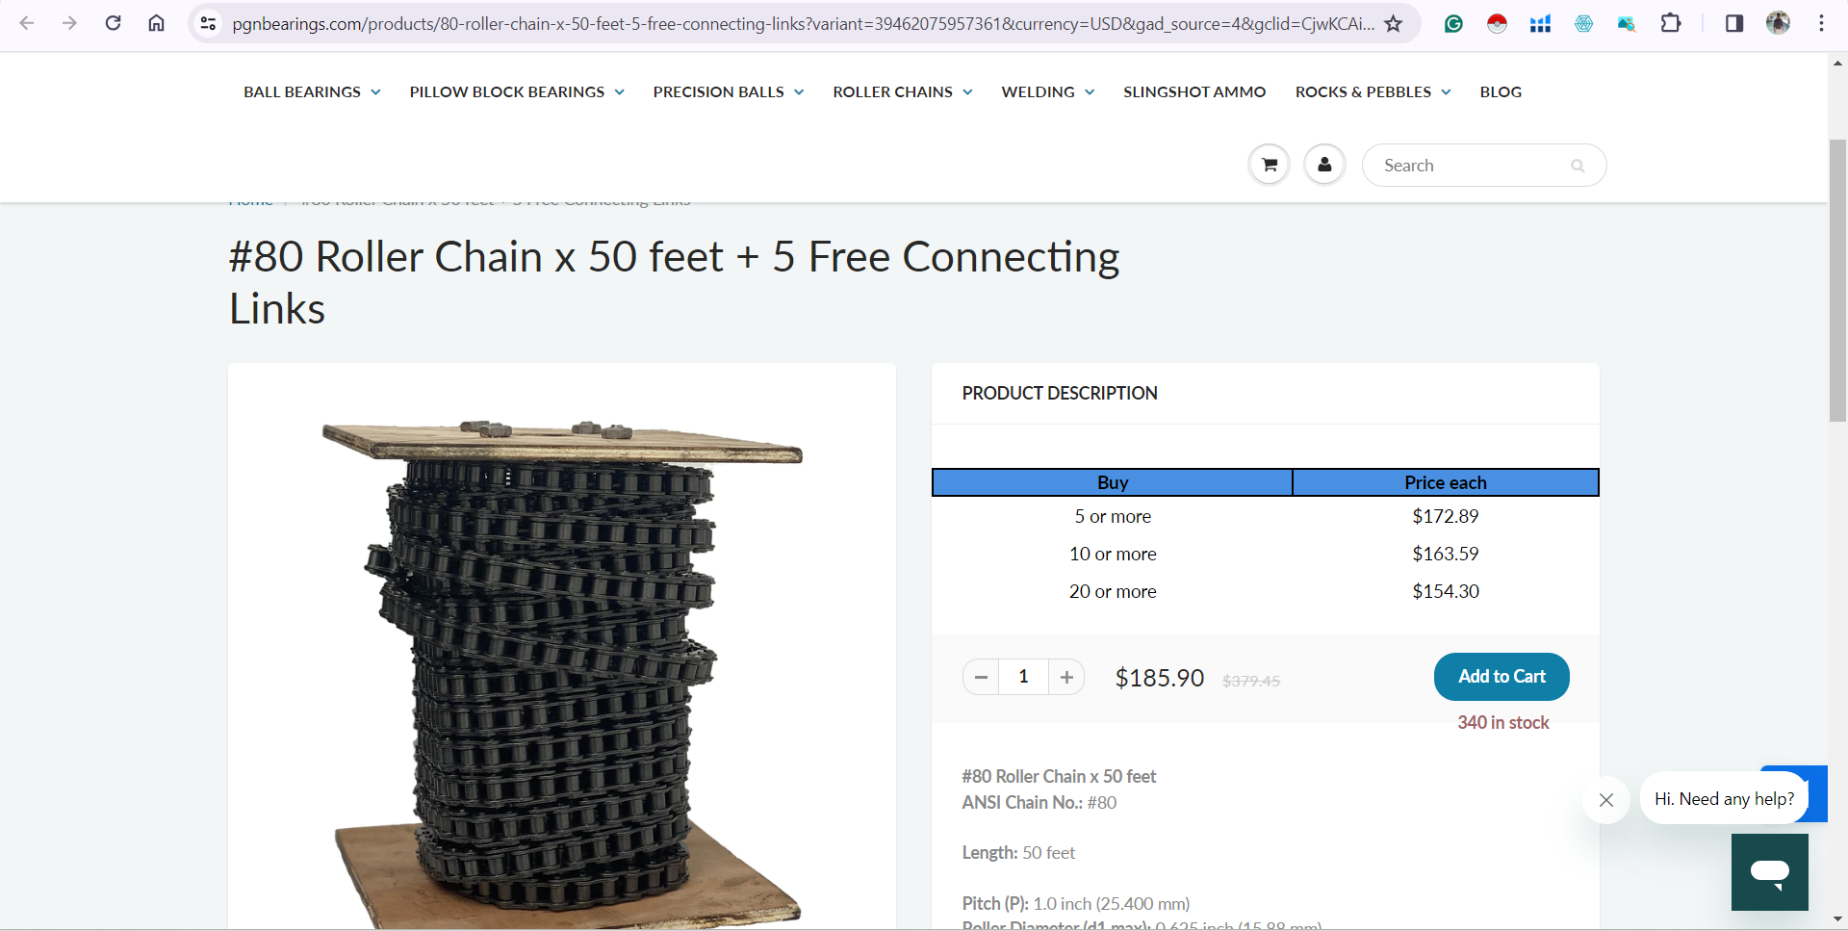Open the red ball extension icon
Image resolution: width=1848 pixels, height=931 pixels.
[1497, 23]
